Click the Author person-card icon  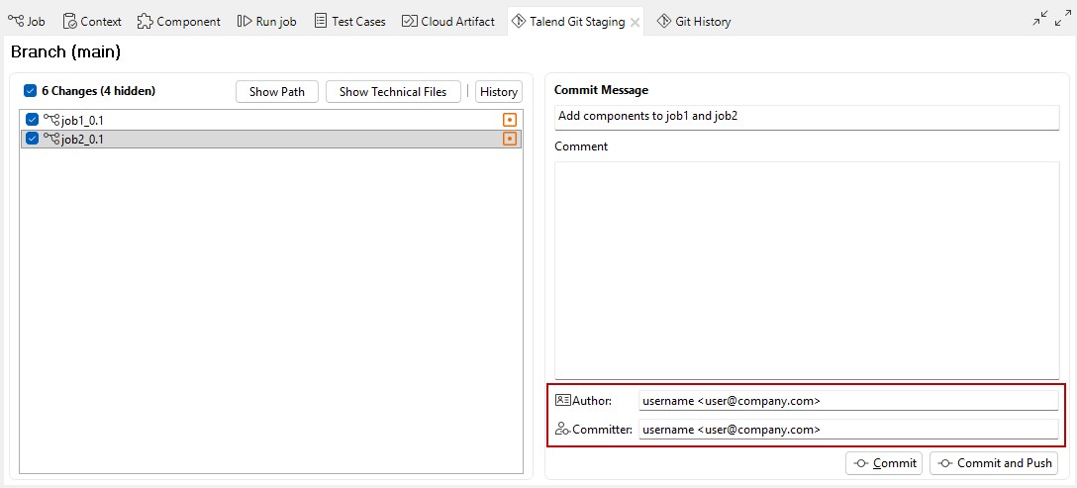click(563, 400)
